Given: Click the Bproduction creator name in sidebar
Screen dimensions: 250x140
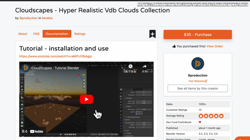Looking at the screenshot, I should point(197,75).
